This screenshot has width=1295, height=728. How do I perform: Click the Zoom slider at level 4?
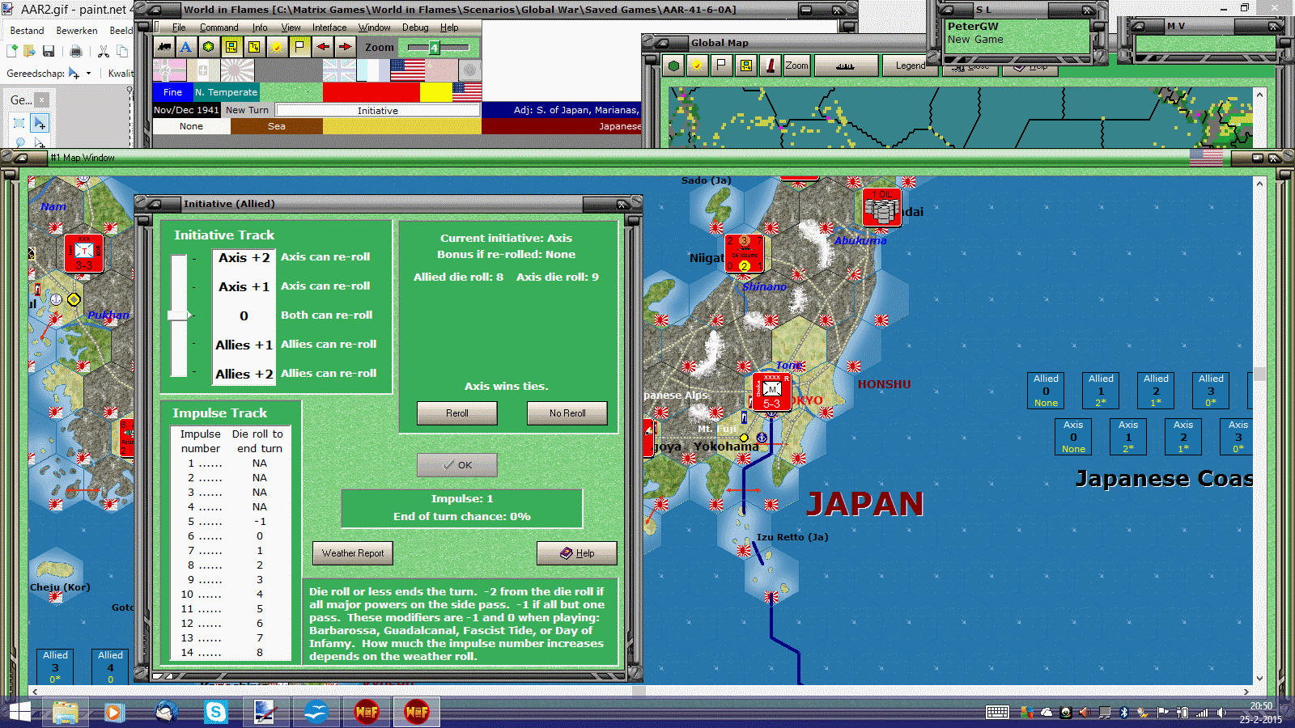tap(434, 48)
